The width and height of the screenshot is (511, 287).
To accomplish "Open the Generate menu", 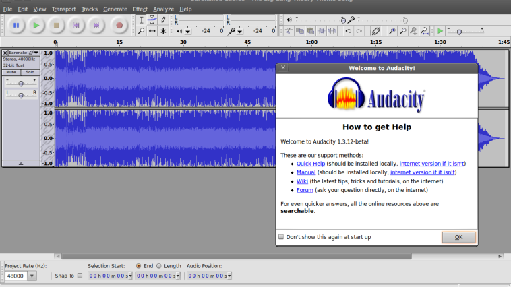I will point(115,9).
